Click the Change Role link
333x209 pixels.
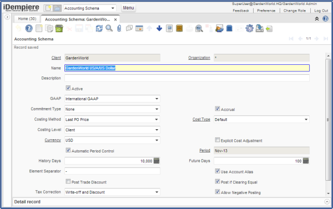[295, 11]
